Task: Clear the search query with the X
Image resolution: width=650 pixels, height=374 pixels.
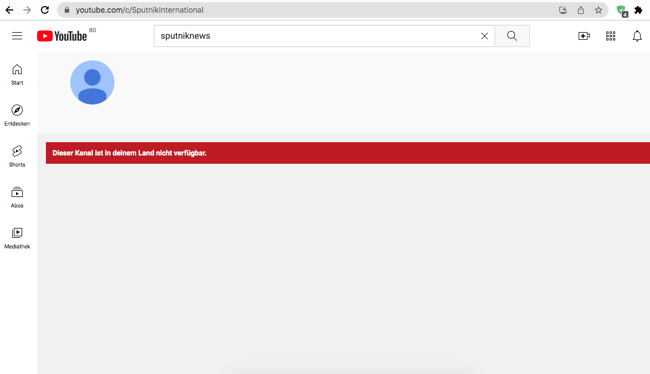Action: coord(484,36)
